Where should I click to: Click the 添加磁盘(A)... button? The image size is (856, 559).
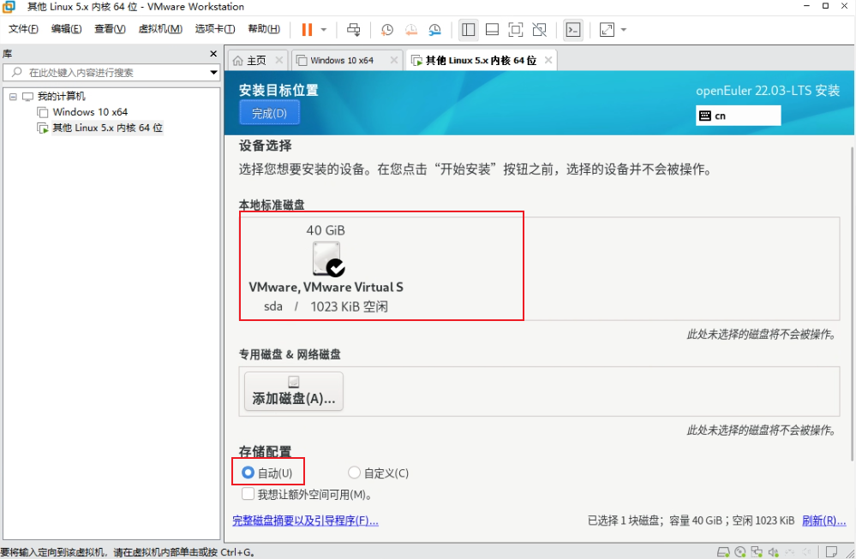coord(294,391)
